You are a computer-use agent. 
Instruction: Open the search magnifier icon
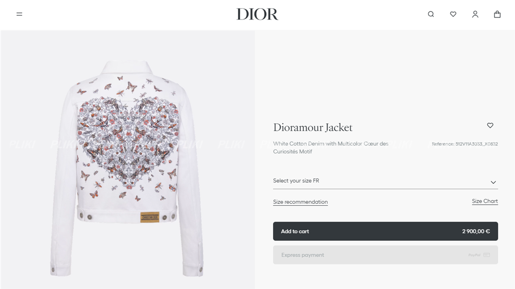(x=431, y=14)
